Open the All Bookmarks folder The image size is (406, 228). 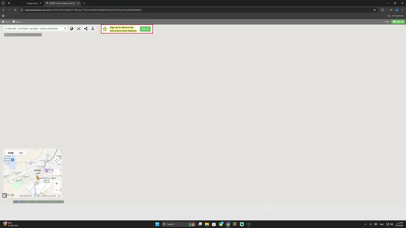(396, 16)
